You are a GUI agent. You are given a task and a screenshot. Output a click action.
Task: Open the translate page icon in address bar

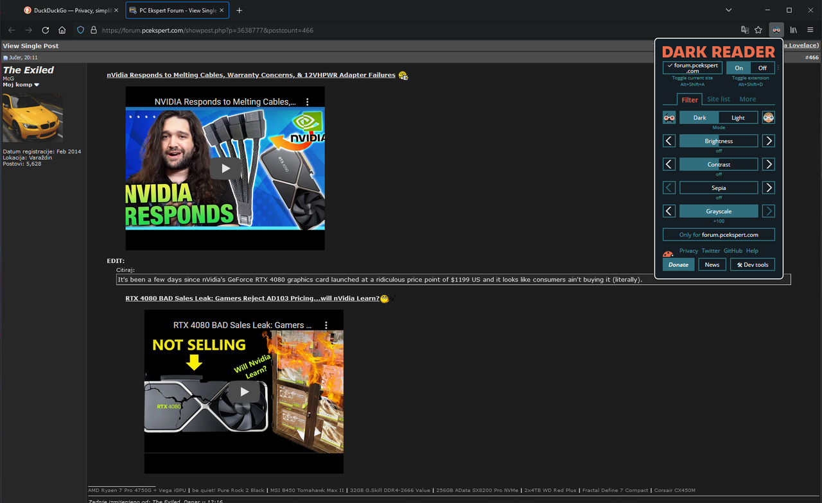(x=745, y=30)
